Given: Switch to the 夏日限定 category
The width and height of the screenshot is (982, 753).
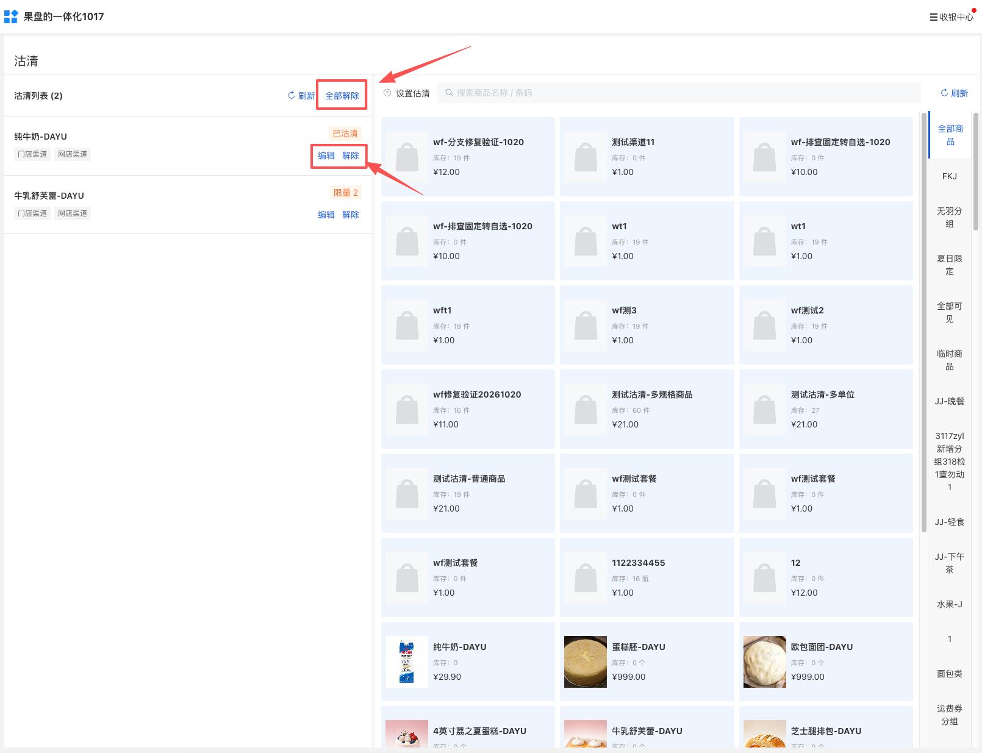Looking at the screenshot, I should tap(950, 265).
